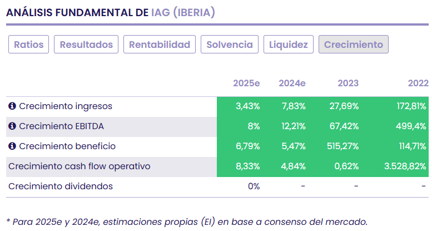This screenshot has height=231, width=432.
Task: Click the IAG (IBERIA) title link
Action: pyautogui.click(x=183, y=12)
